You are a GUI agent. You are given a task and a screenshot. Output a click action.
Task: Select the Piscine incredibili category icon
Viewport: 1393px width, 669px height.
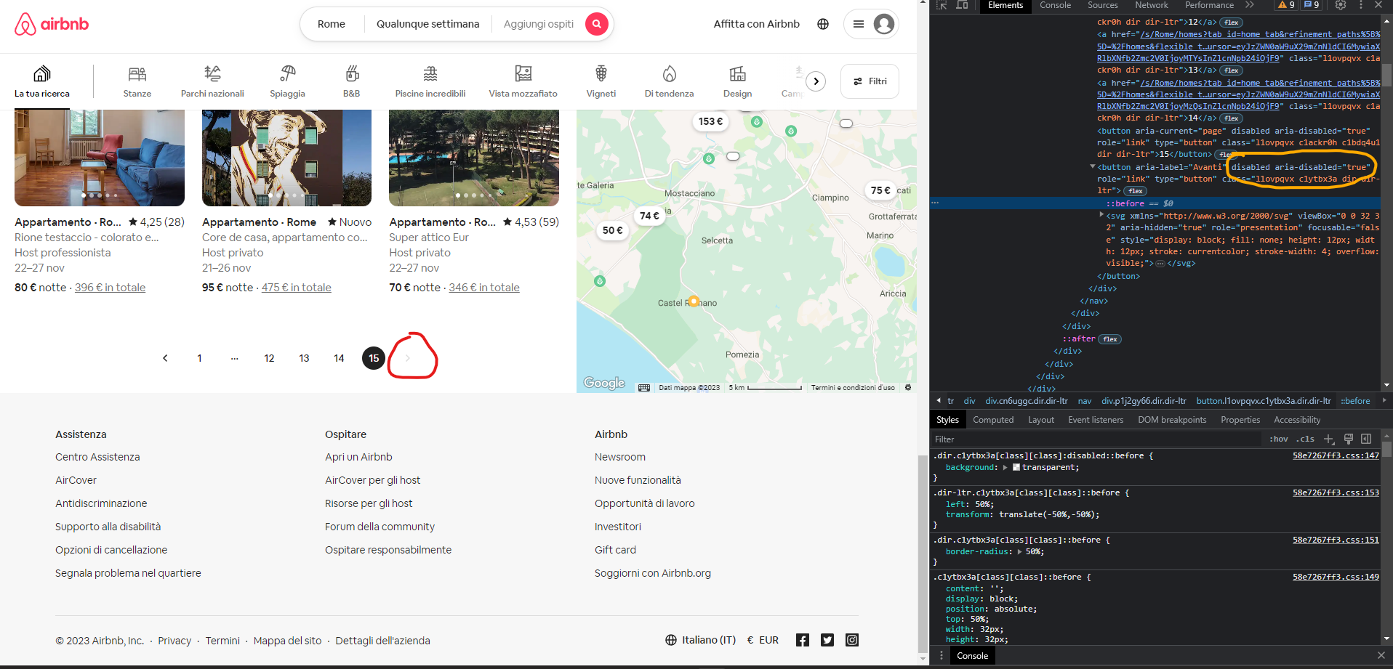[x=430, y=73]
